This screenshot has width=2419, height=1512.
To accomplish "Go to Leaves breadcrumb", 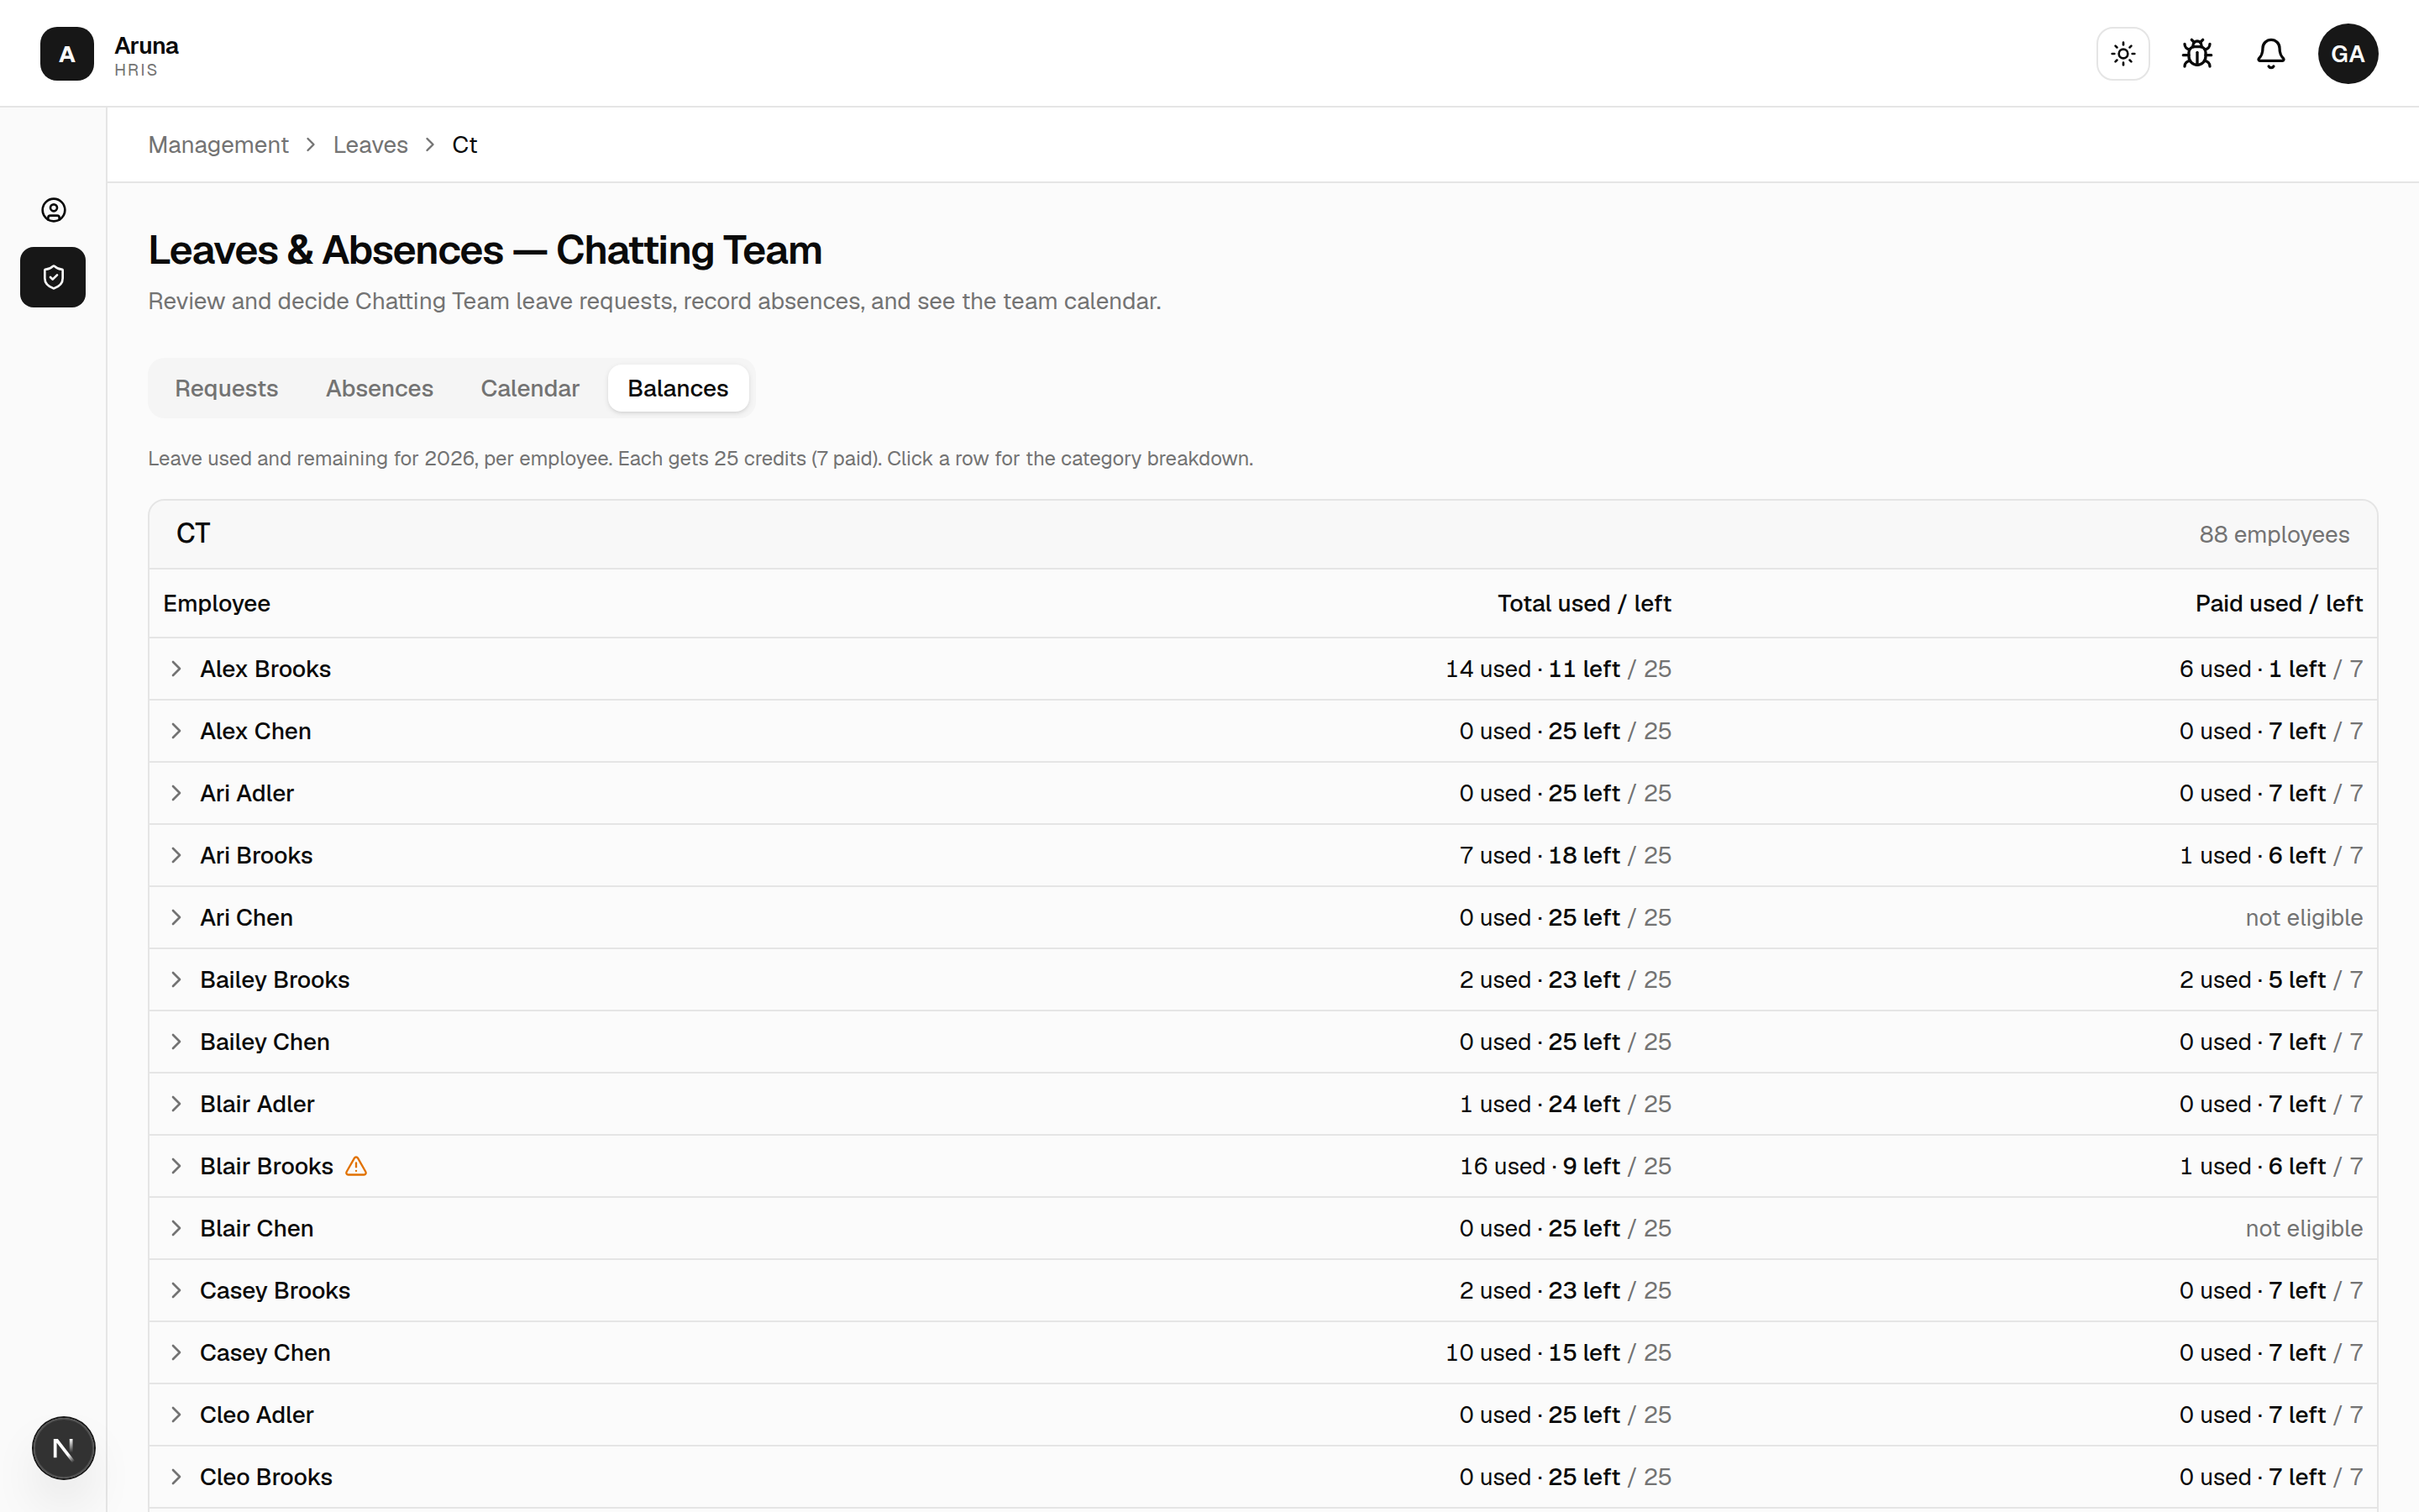I will click(370, 145).
